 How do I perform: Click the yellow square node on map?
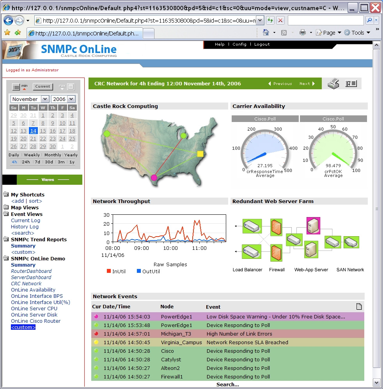coord(200,154)
